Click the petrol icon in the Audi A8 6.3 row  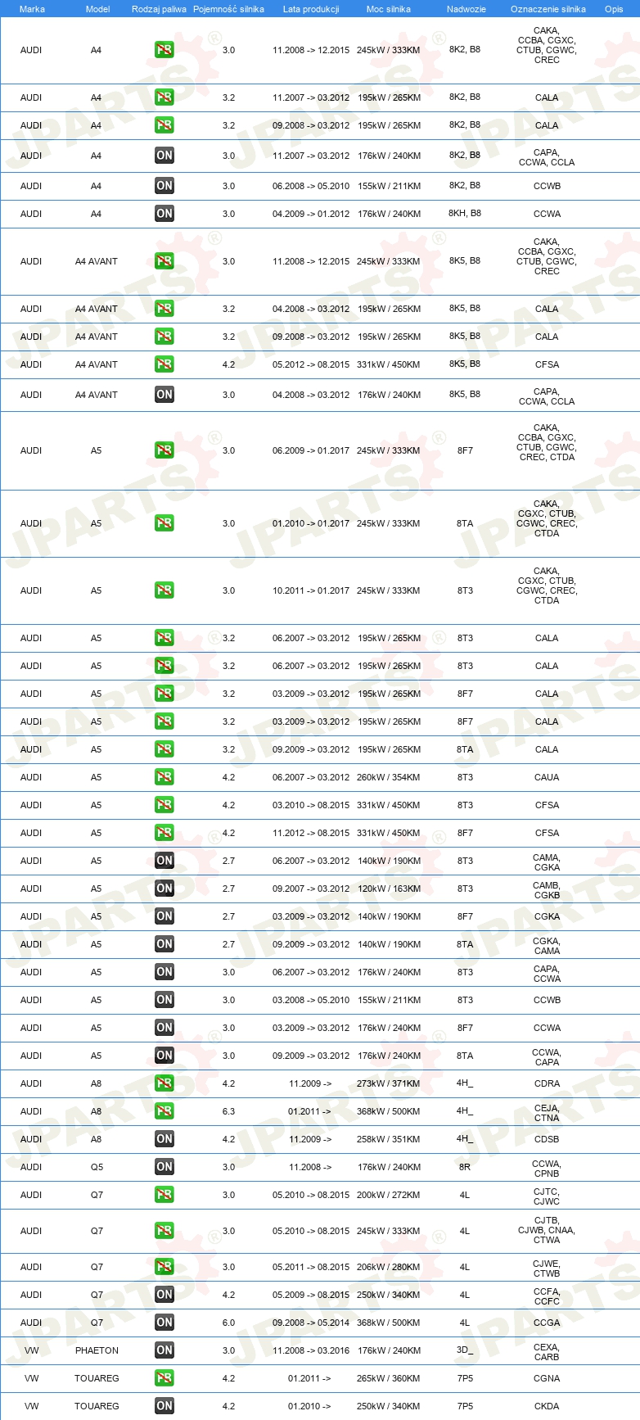click(165, 1111)
